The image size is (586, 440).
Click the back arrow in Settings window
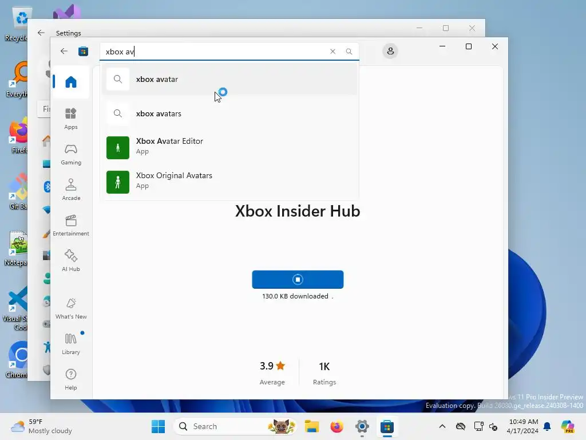(41, 33)
